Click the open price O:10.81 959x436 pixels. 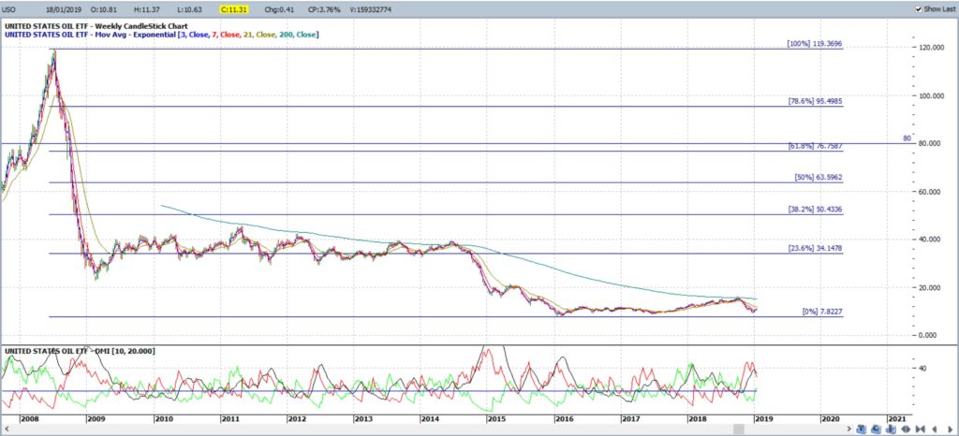click(x=102, y=9)
